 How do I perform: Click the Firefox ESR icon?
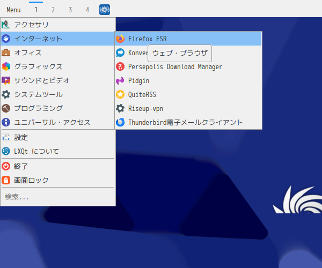point(120,39)
